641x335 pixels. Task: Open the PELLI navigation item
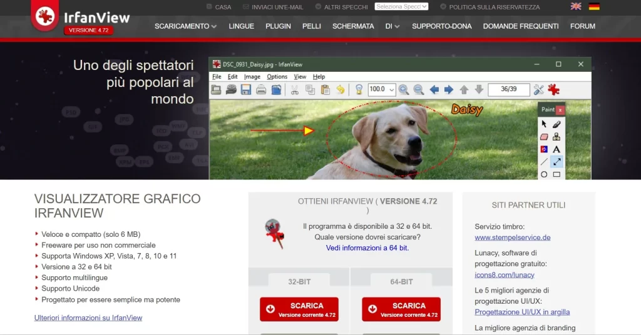312,26
